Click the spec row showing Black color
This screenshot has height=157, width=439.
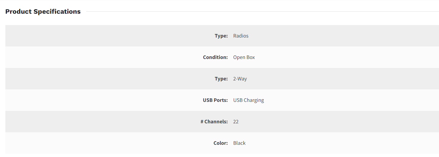pos(222,143)
